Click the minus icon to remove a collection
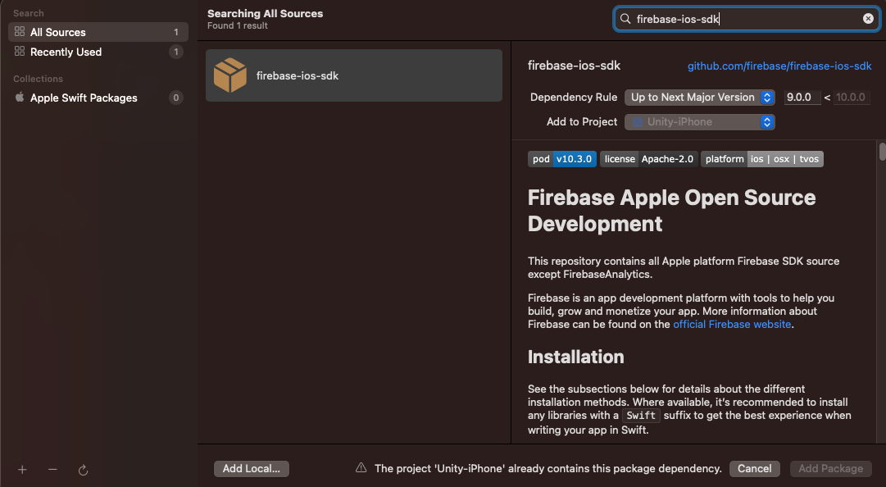The image size is (886, 487). coord(52,470)
